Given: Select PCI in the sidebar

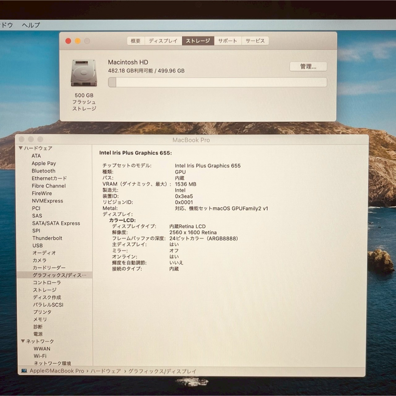Looking at the screenshot, I should pyautogui.click(x=36, y=208).
